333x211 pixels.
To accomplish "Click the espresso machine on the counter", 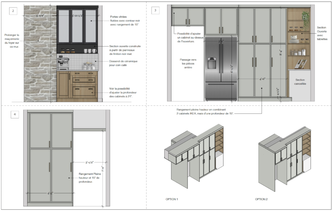I will point(63,63).
